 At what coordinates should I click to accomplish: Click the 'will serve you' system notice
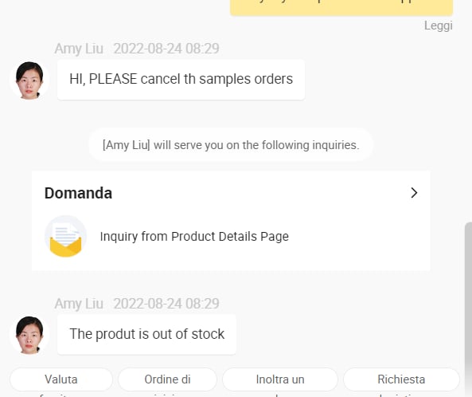tap(231, 145)
